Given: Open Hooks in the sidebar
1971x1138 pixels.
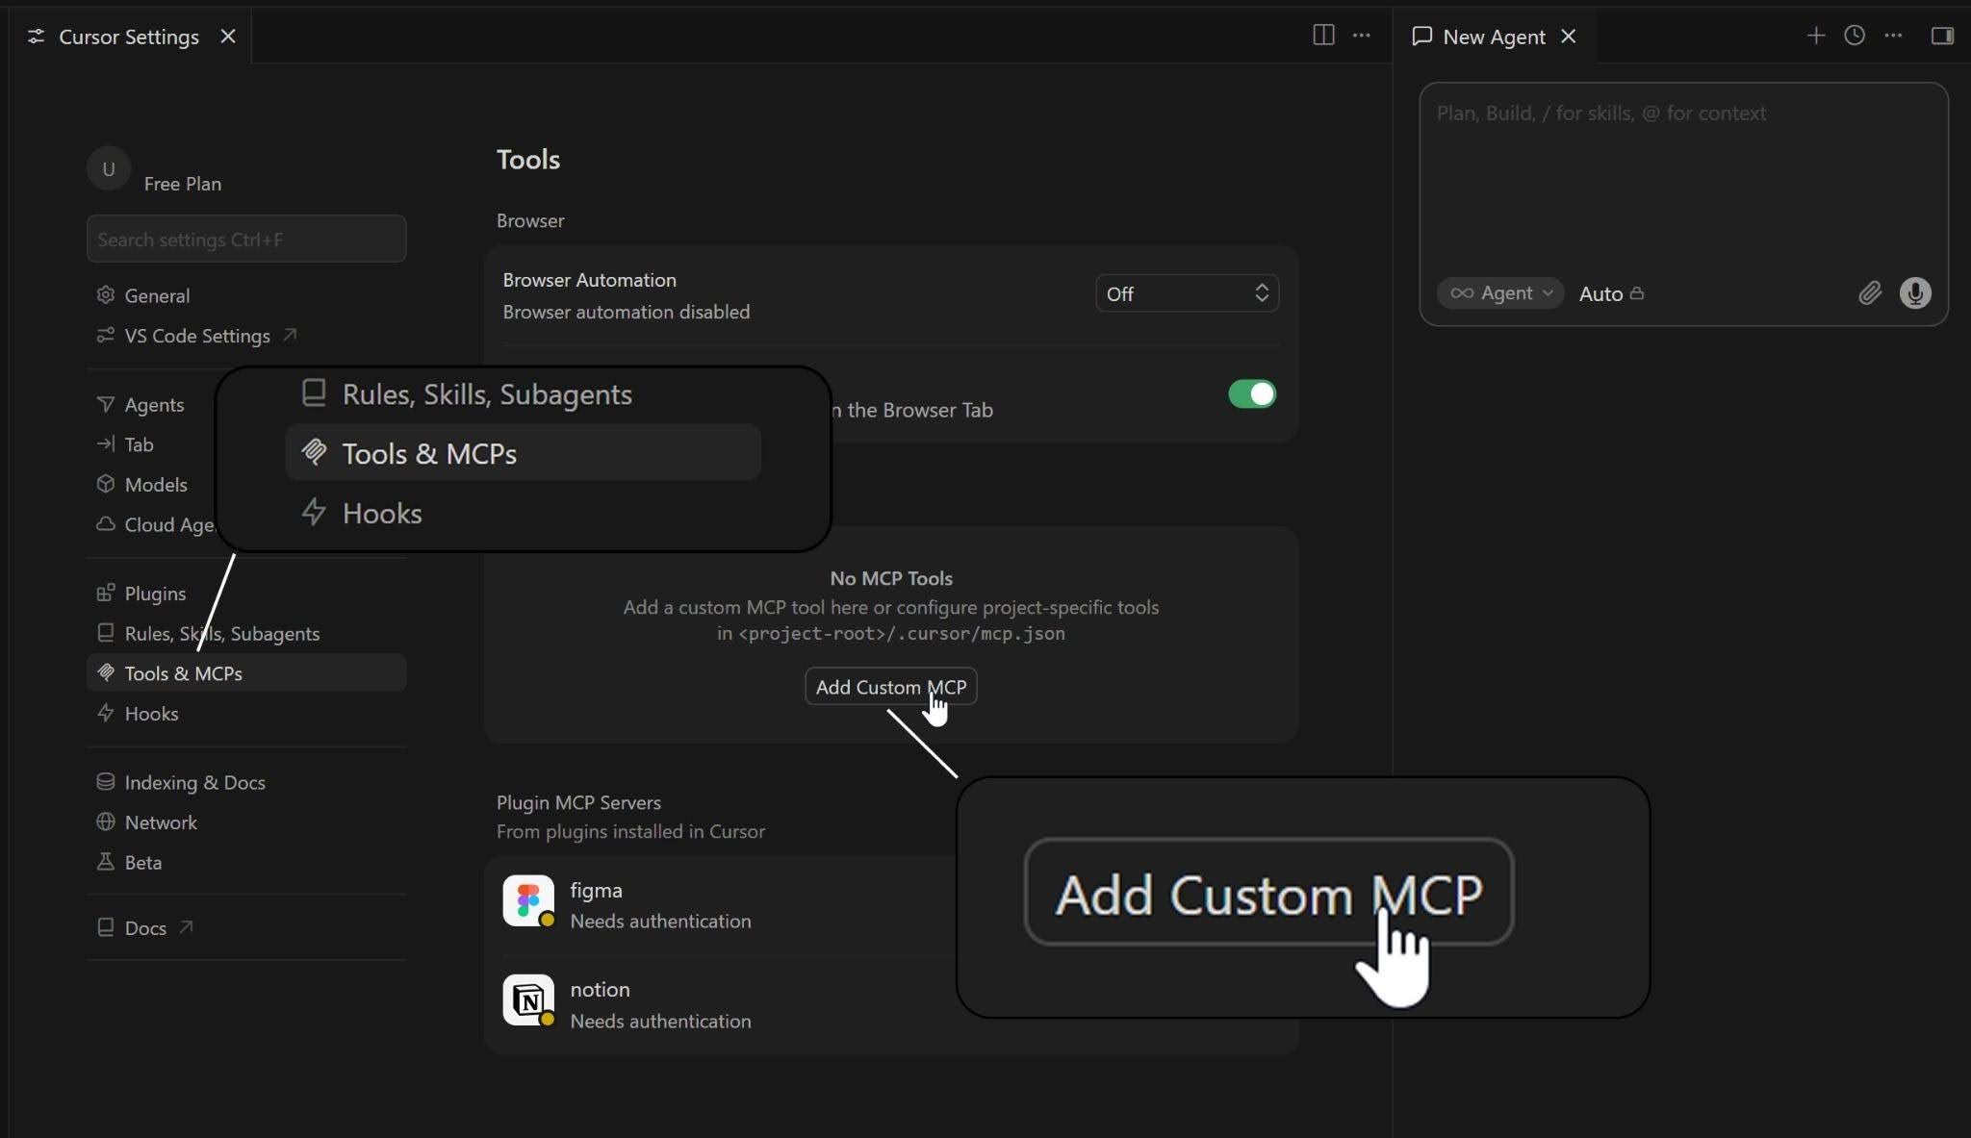Looking at the screenshot, I should point(246,714).
